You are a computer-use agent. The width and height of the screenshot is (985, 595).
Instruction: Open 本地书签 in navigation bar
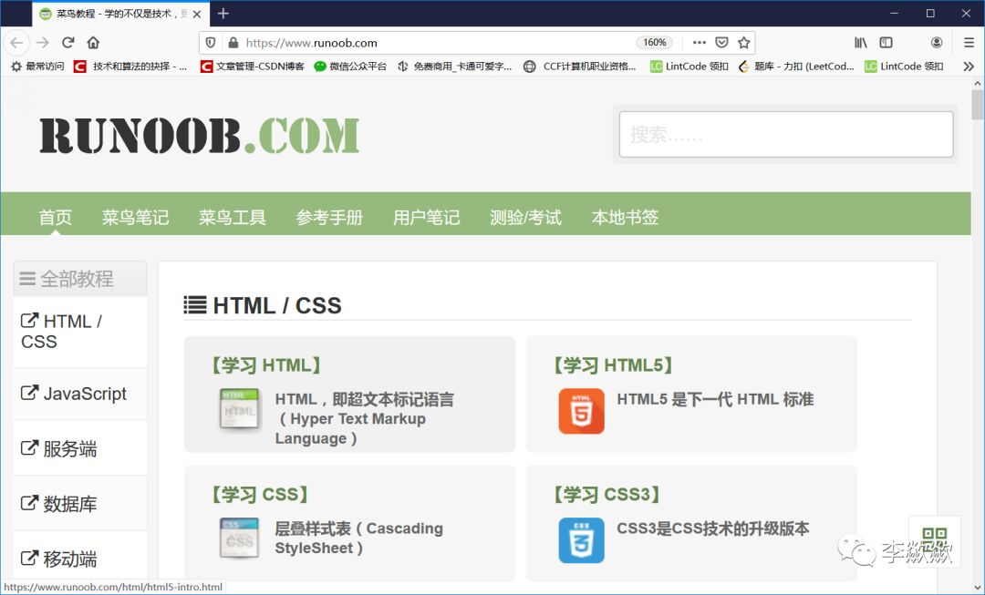625,217
